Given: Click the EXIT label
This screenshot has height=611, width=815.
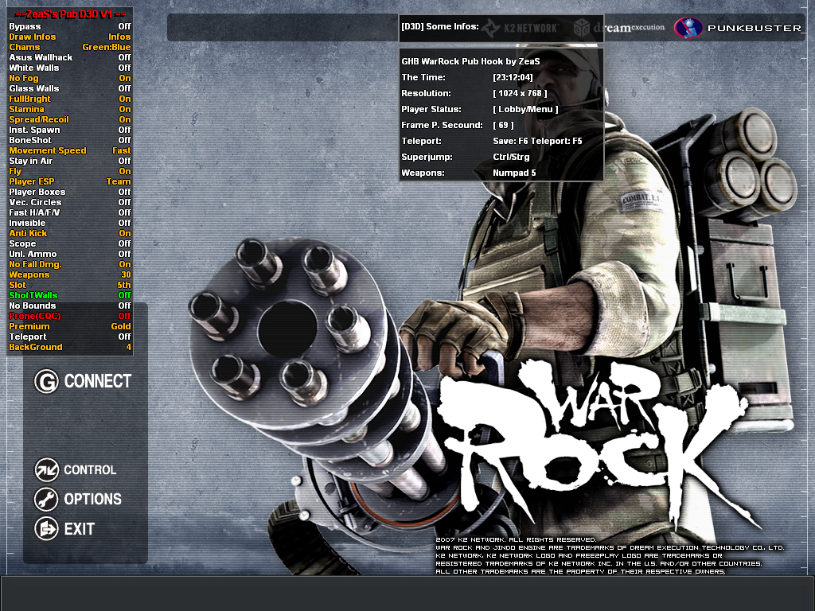Looking at the screenshot, I should (x=79, y=529).
